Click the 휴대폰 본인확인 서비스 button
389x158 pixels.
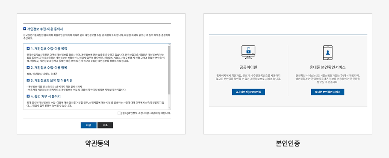pyautogui.click(x=327, y=92)
